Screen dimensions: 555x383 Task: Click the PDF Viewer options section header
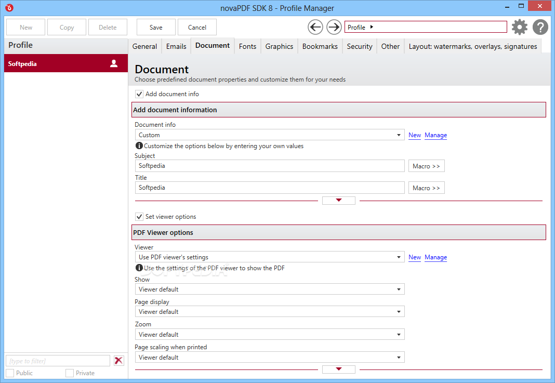pyautogui.click(x=339, y=233)
